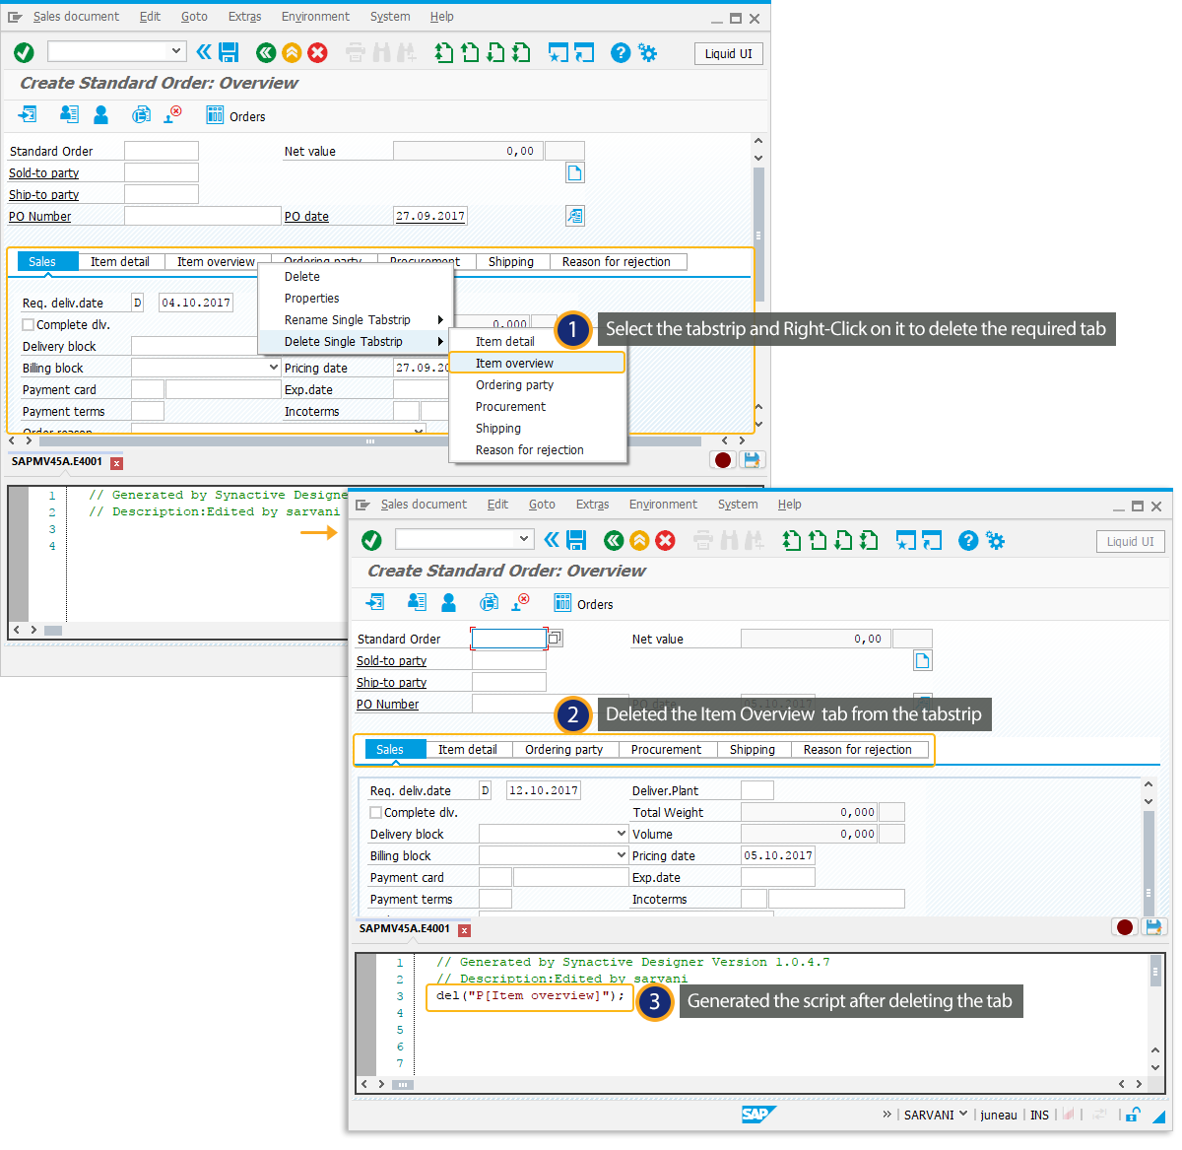The width and height of the screenshot is (1182, 1150).
Task: Choose Item overview in the delete submenu
Action: pos(537,363)
